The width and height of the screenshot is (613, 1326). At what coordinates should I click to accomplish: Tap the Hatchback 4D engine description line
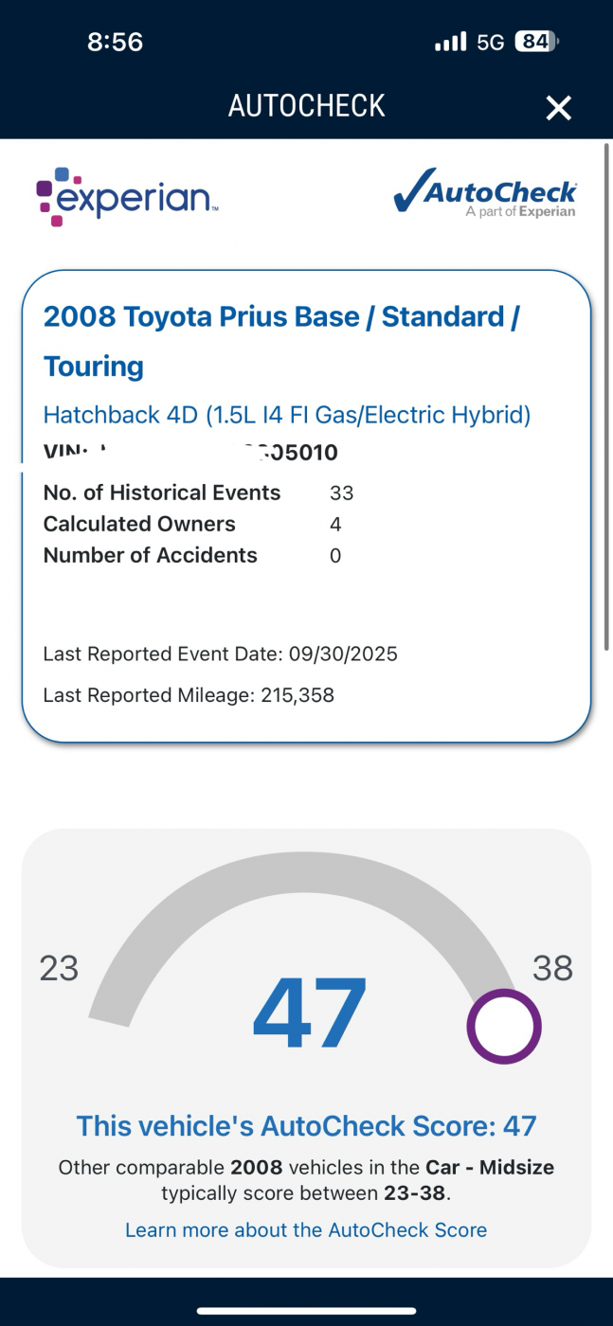(x=287, y=414)
